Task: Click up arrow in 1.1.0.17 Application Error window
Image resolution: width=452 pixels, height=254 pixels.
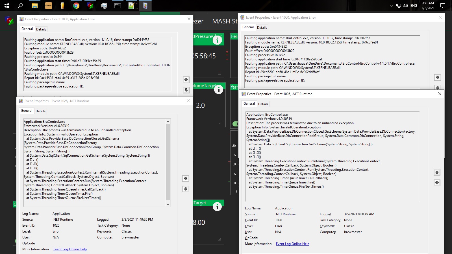Action: coord(438,77)
